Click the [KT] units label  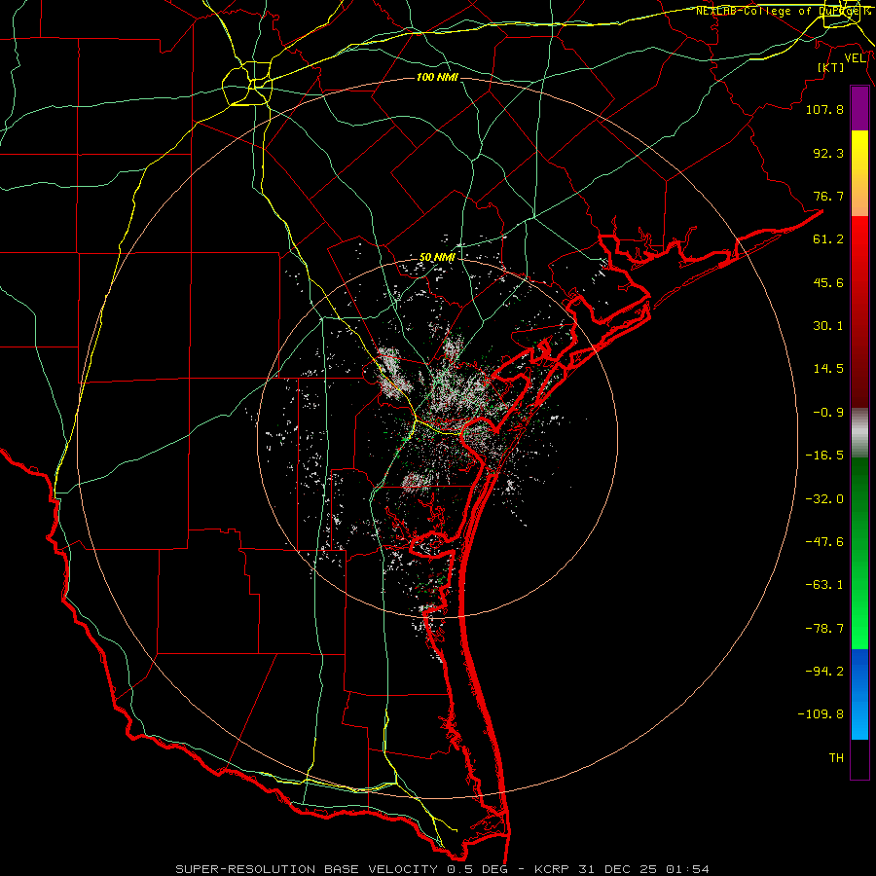(831, 67)
